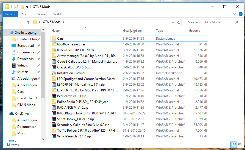Sort by the Grootte column header

pyautogui.click(x=194, y=31)
